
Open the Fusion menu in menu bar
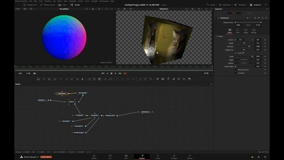point(81,1)
